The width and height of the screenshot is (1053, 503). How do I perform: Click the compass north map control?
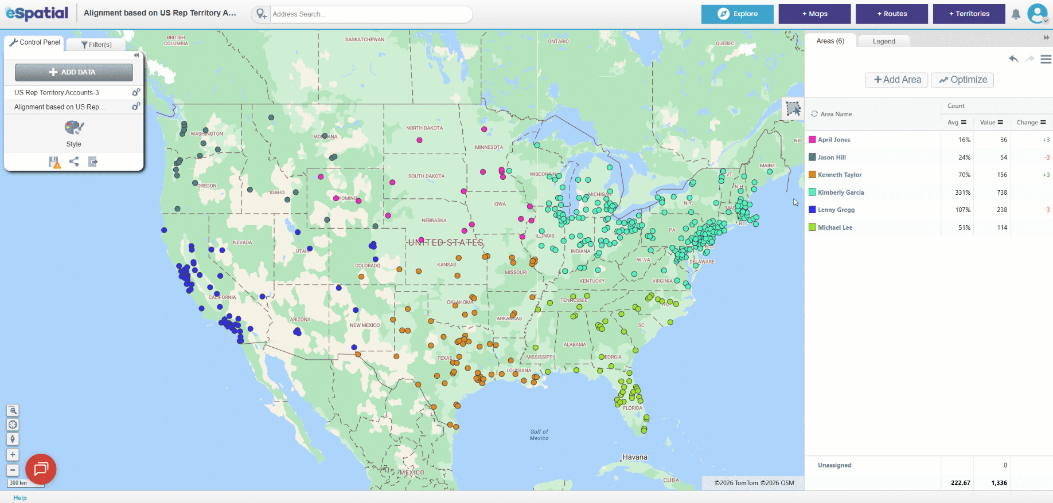point(13,439)
